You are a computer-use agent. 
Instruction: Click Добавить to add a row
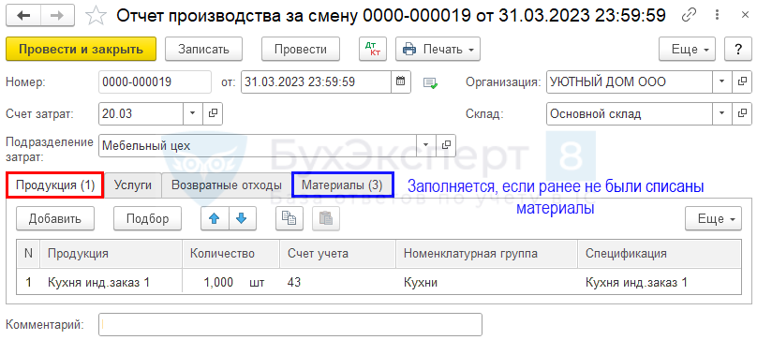pos(55,219)
